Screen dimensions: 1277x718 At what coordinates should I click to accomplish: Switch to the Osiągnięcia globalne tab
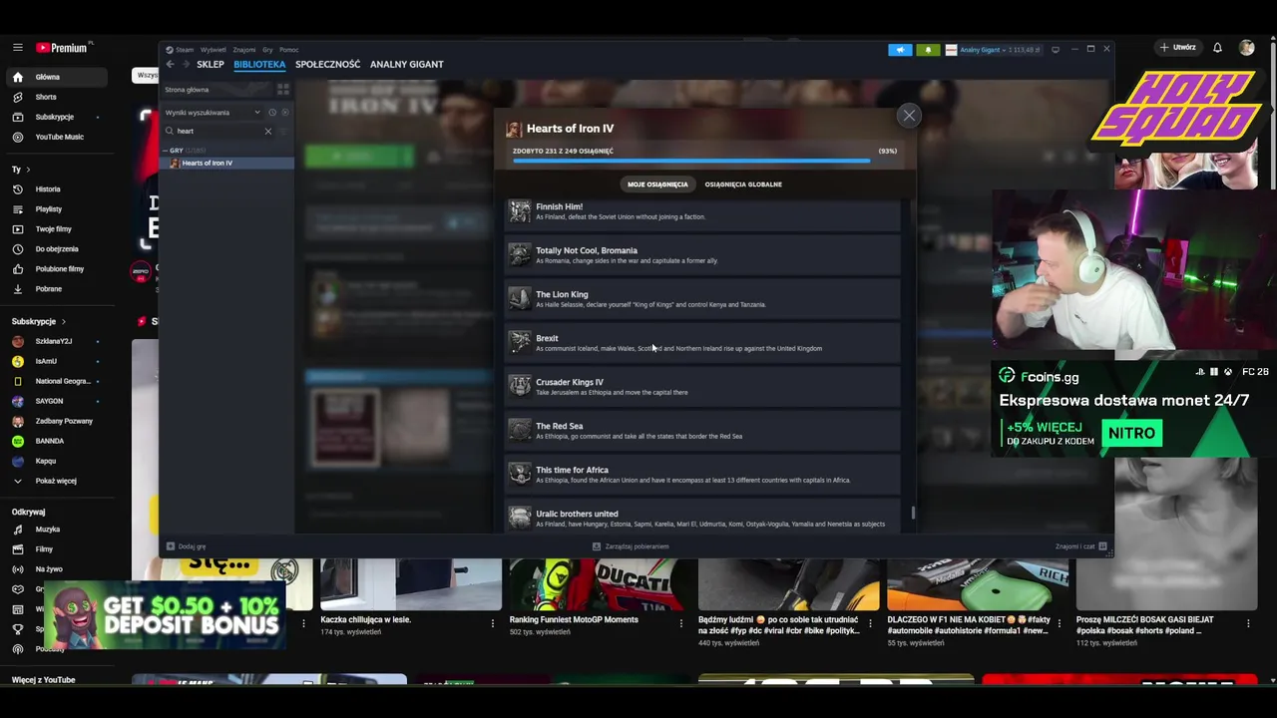click(743, 184)
